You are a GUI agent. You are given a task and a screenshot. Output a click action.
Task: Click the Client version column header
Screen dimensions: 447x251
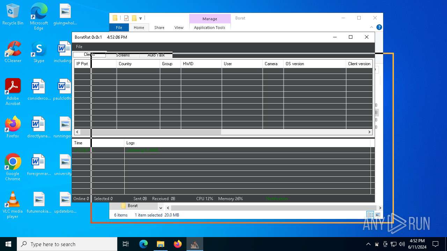[359, 64]
